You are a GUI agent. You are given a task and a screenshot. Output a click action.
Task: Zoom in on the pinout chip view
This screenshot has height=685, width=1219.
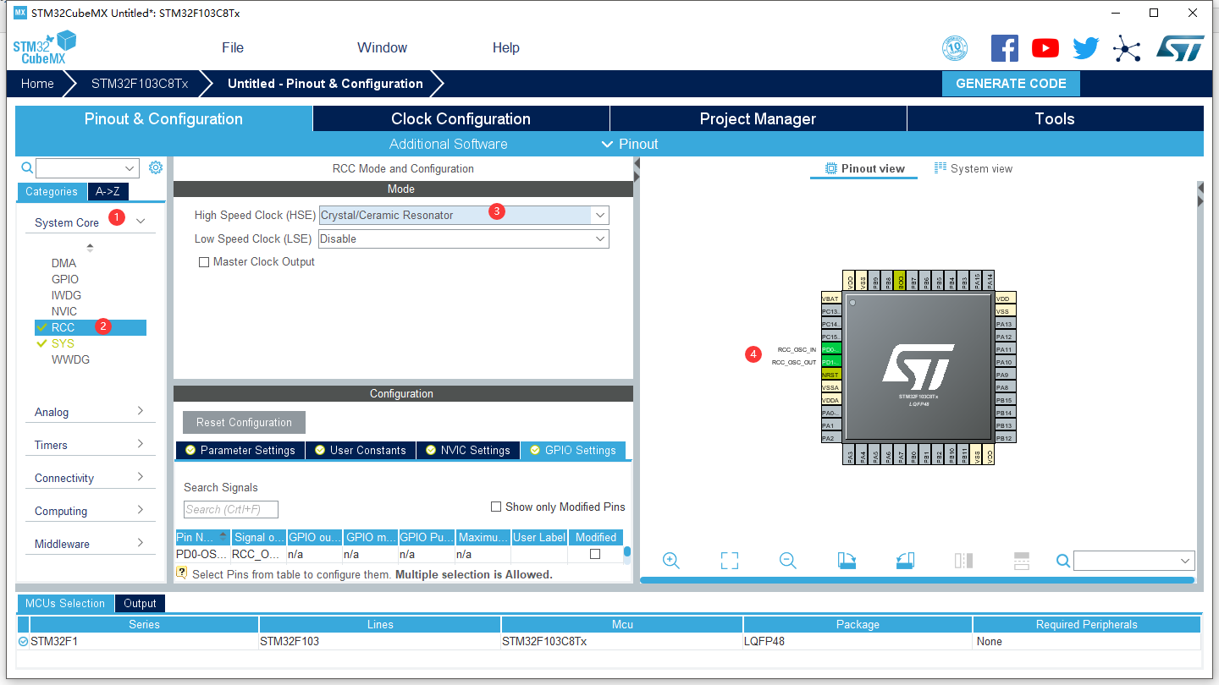point(671,560)
